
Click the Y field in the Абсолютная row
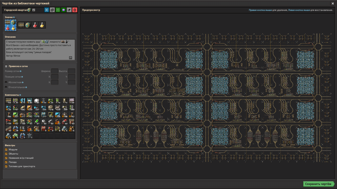tap(72, 82)
